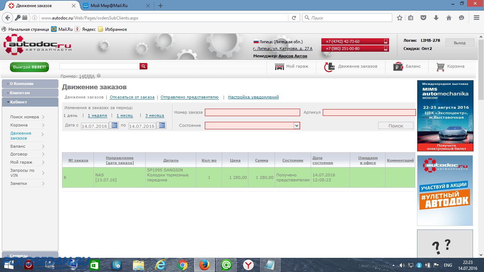Go to Firefox home page icon
Screen dimensions: 484x272
[449, 18]
